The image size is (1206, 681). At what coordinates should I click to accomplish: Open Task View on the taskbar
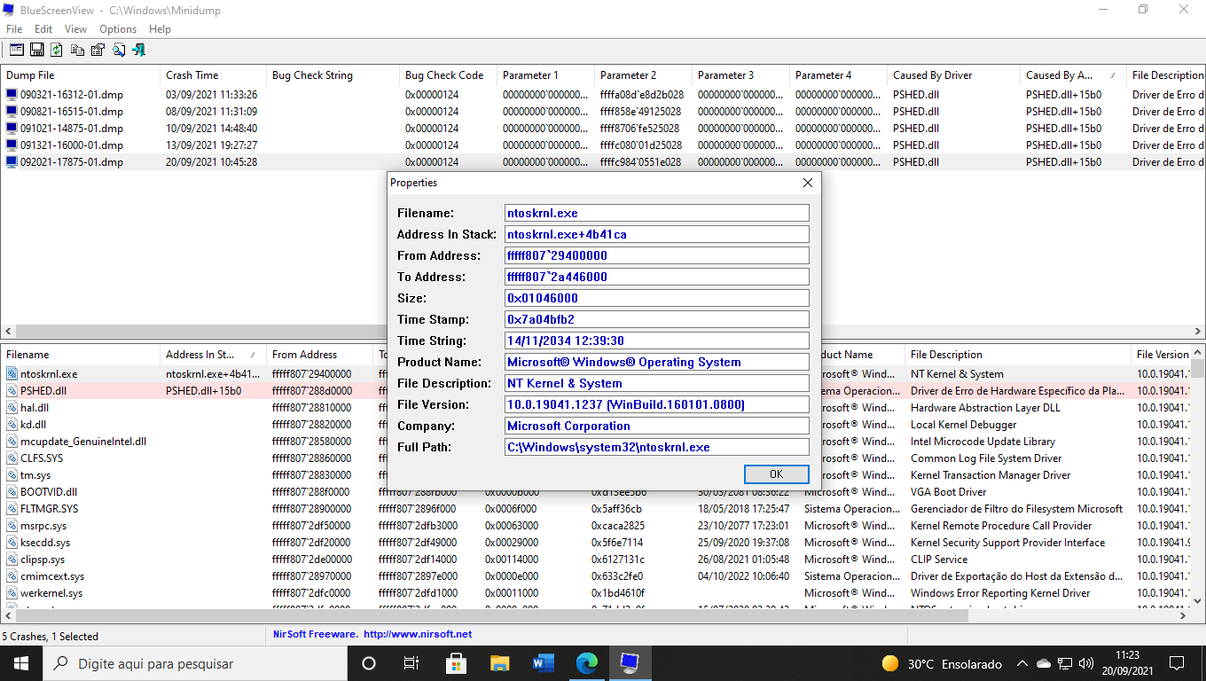[411, 663]
